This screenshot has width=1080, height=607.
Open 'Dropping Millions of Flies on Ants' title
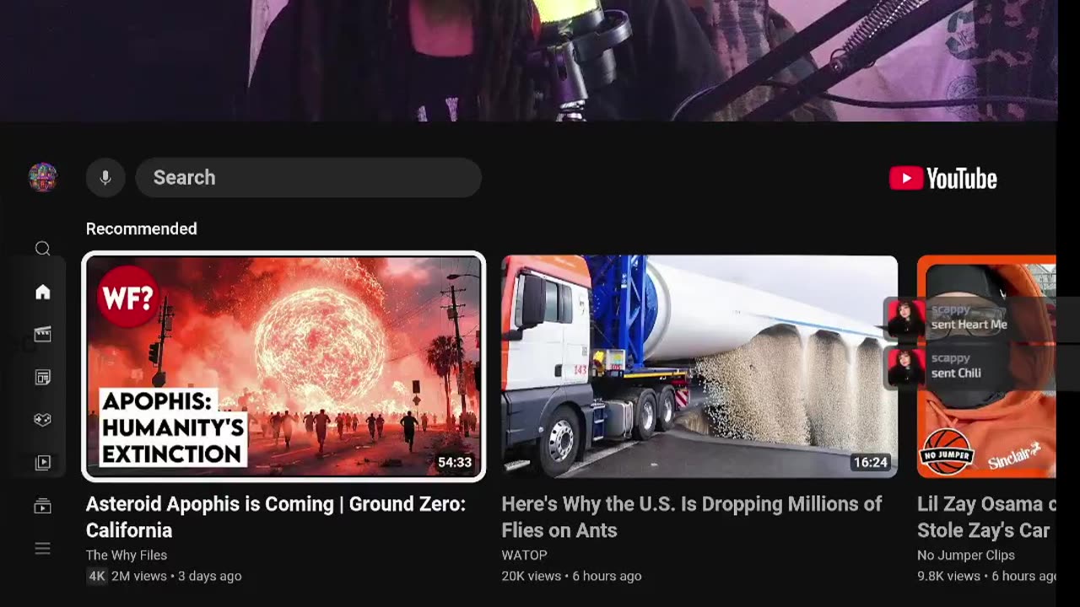[692, 517]
